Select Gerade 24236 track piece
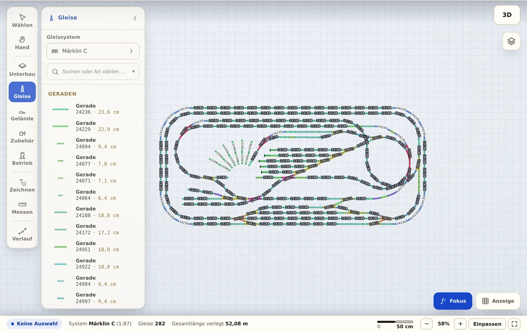The image size is (527, 332). (x=93, y=109)
